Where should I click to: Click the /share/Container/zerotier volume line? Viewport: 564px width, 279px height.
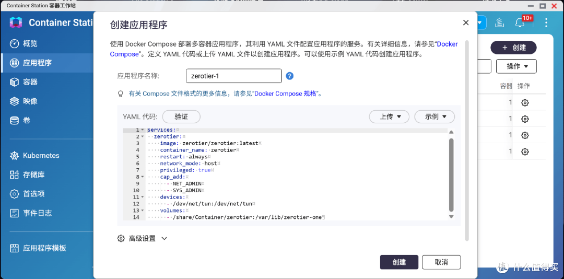click(245, 217)
